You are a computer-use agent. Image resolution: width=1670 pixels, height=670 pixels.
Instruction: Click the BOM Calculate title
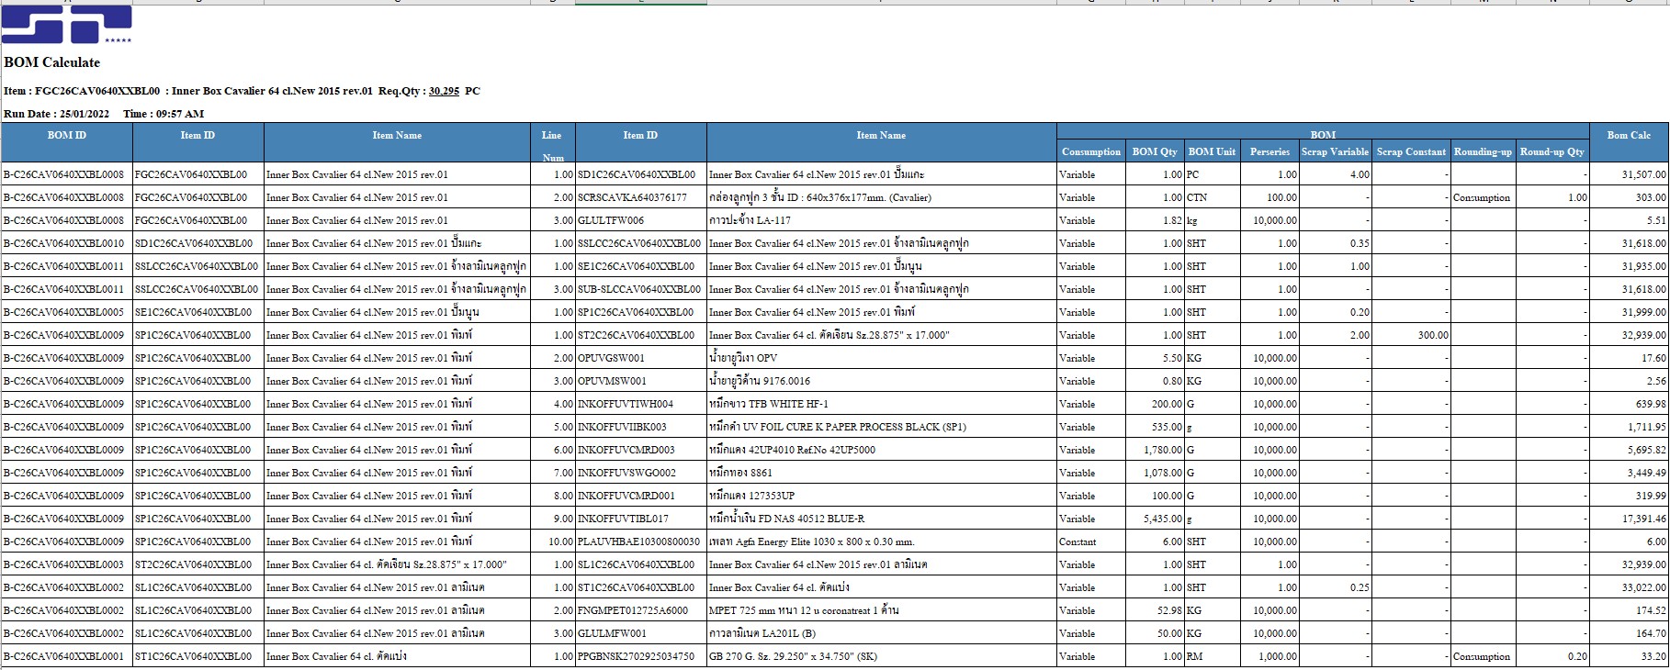[x=52, y=62]
